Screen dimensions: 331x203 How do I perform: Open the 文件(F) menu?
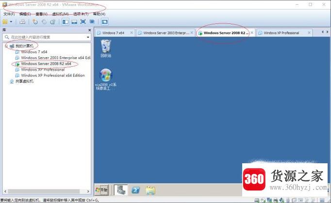tap(9, 14)
